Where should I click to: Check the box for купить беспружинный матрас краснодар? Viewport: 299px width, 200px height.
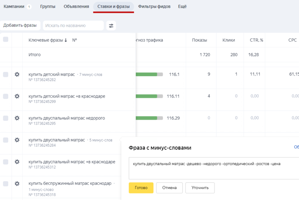(6, 184)
